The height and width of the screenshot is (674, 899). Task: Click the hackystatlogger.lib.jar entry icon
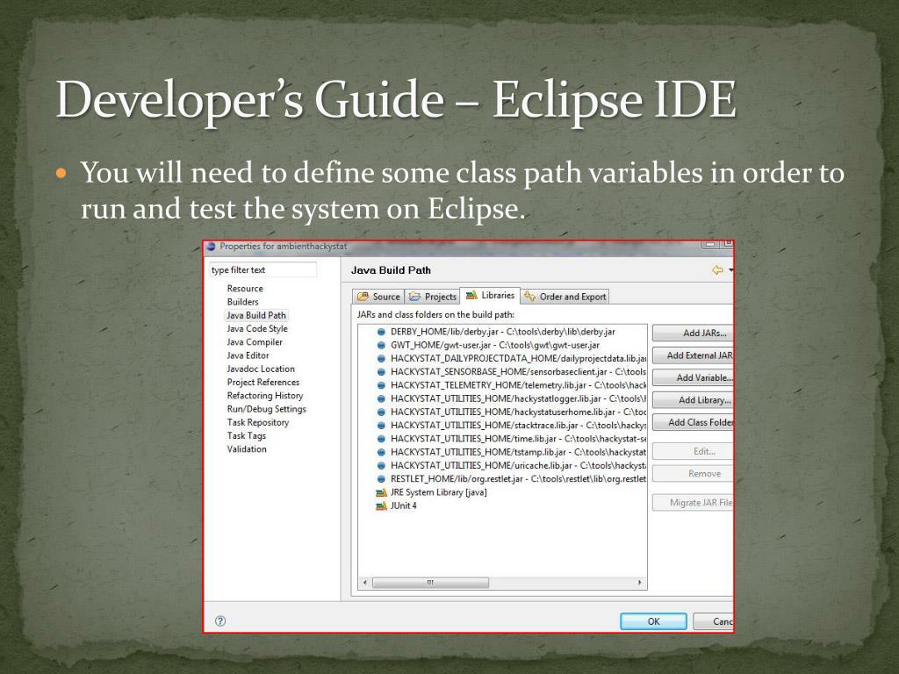tap(381, 398)
